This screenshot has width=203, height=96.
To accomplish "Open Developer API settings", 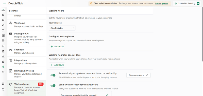I will point(26,38).
